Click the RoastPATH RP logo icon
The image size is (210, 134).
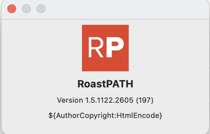pyautogui.click(x=105, y=48)
